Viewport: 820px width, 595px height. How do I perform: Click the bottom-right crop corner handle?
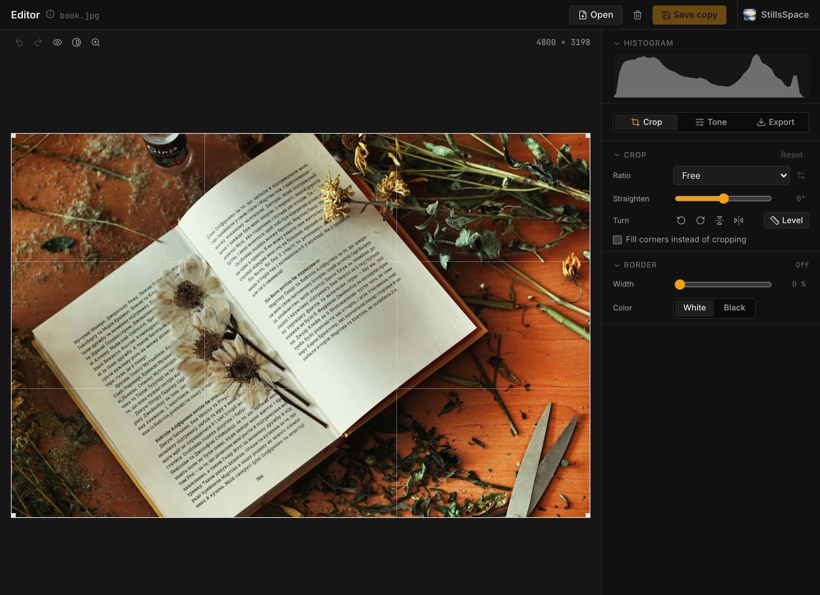pyautogui.click(x=588, y=515)
